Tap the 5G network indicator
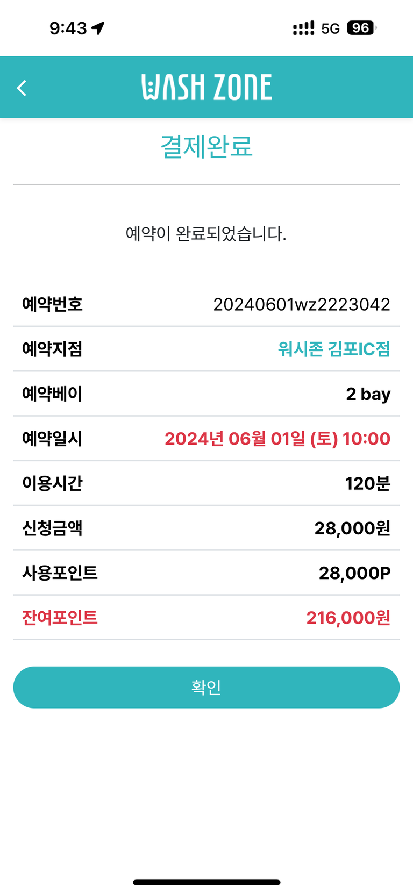Screen dimensions: 413x894 (x=330, y=28)
